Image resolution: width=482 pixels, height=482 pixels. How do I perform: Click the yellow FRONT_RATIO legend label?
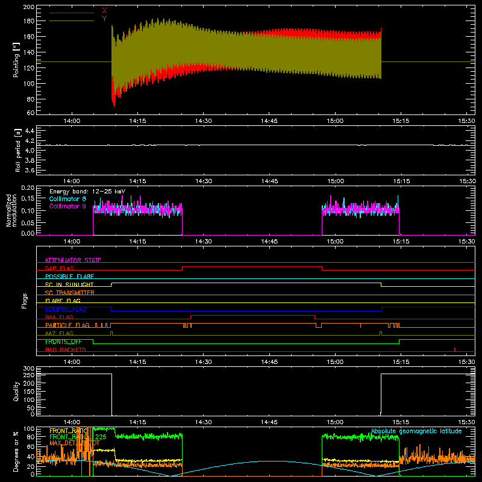[69, 431]
